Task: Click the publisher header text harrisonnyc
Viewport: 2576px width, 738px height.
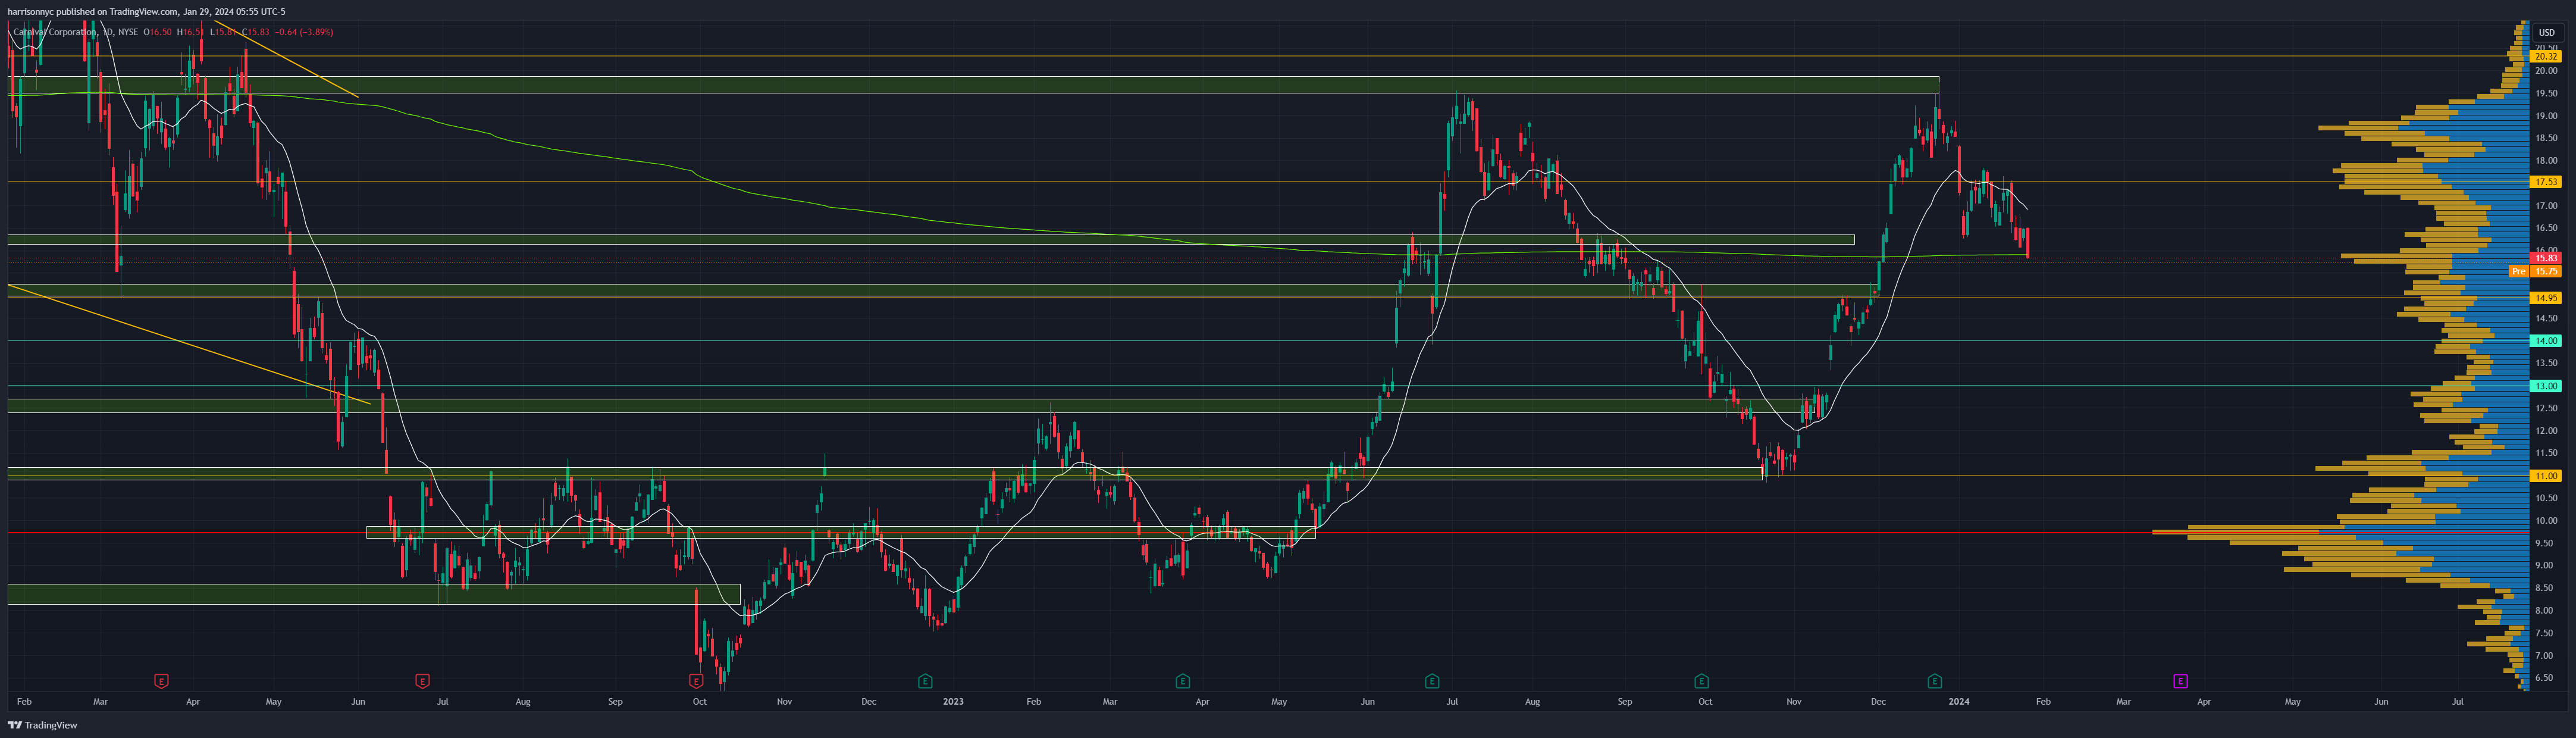Action: (x=32, y=12)
